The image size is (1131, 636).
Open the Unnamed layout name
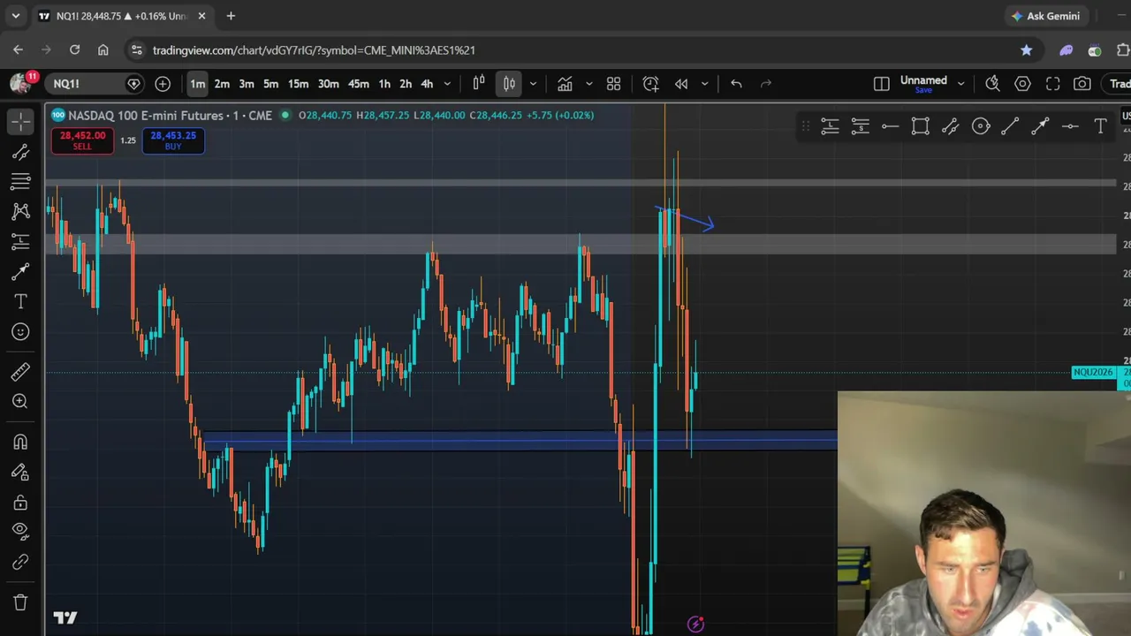click(923, 80)
